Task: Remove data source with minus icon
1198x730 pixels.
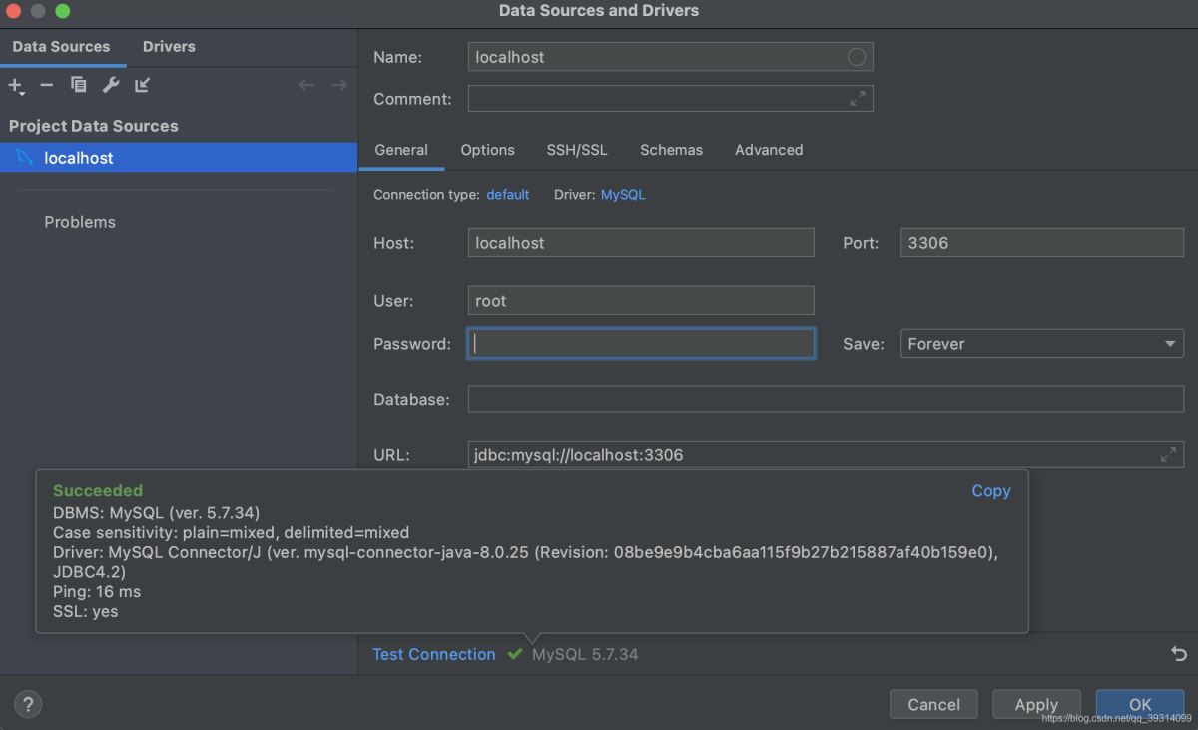Action: 47,86
